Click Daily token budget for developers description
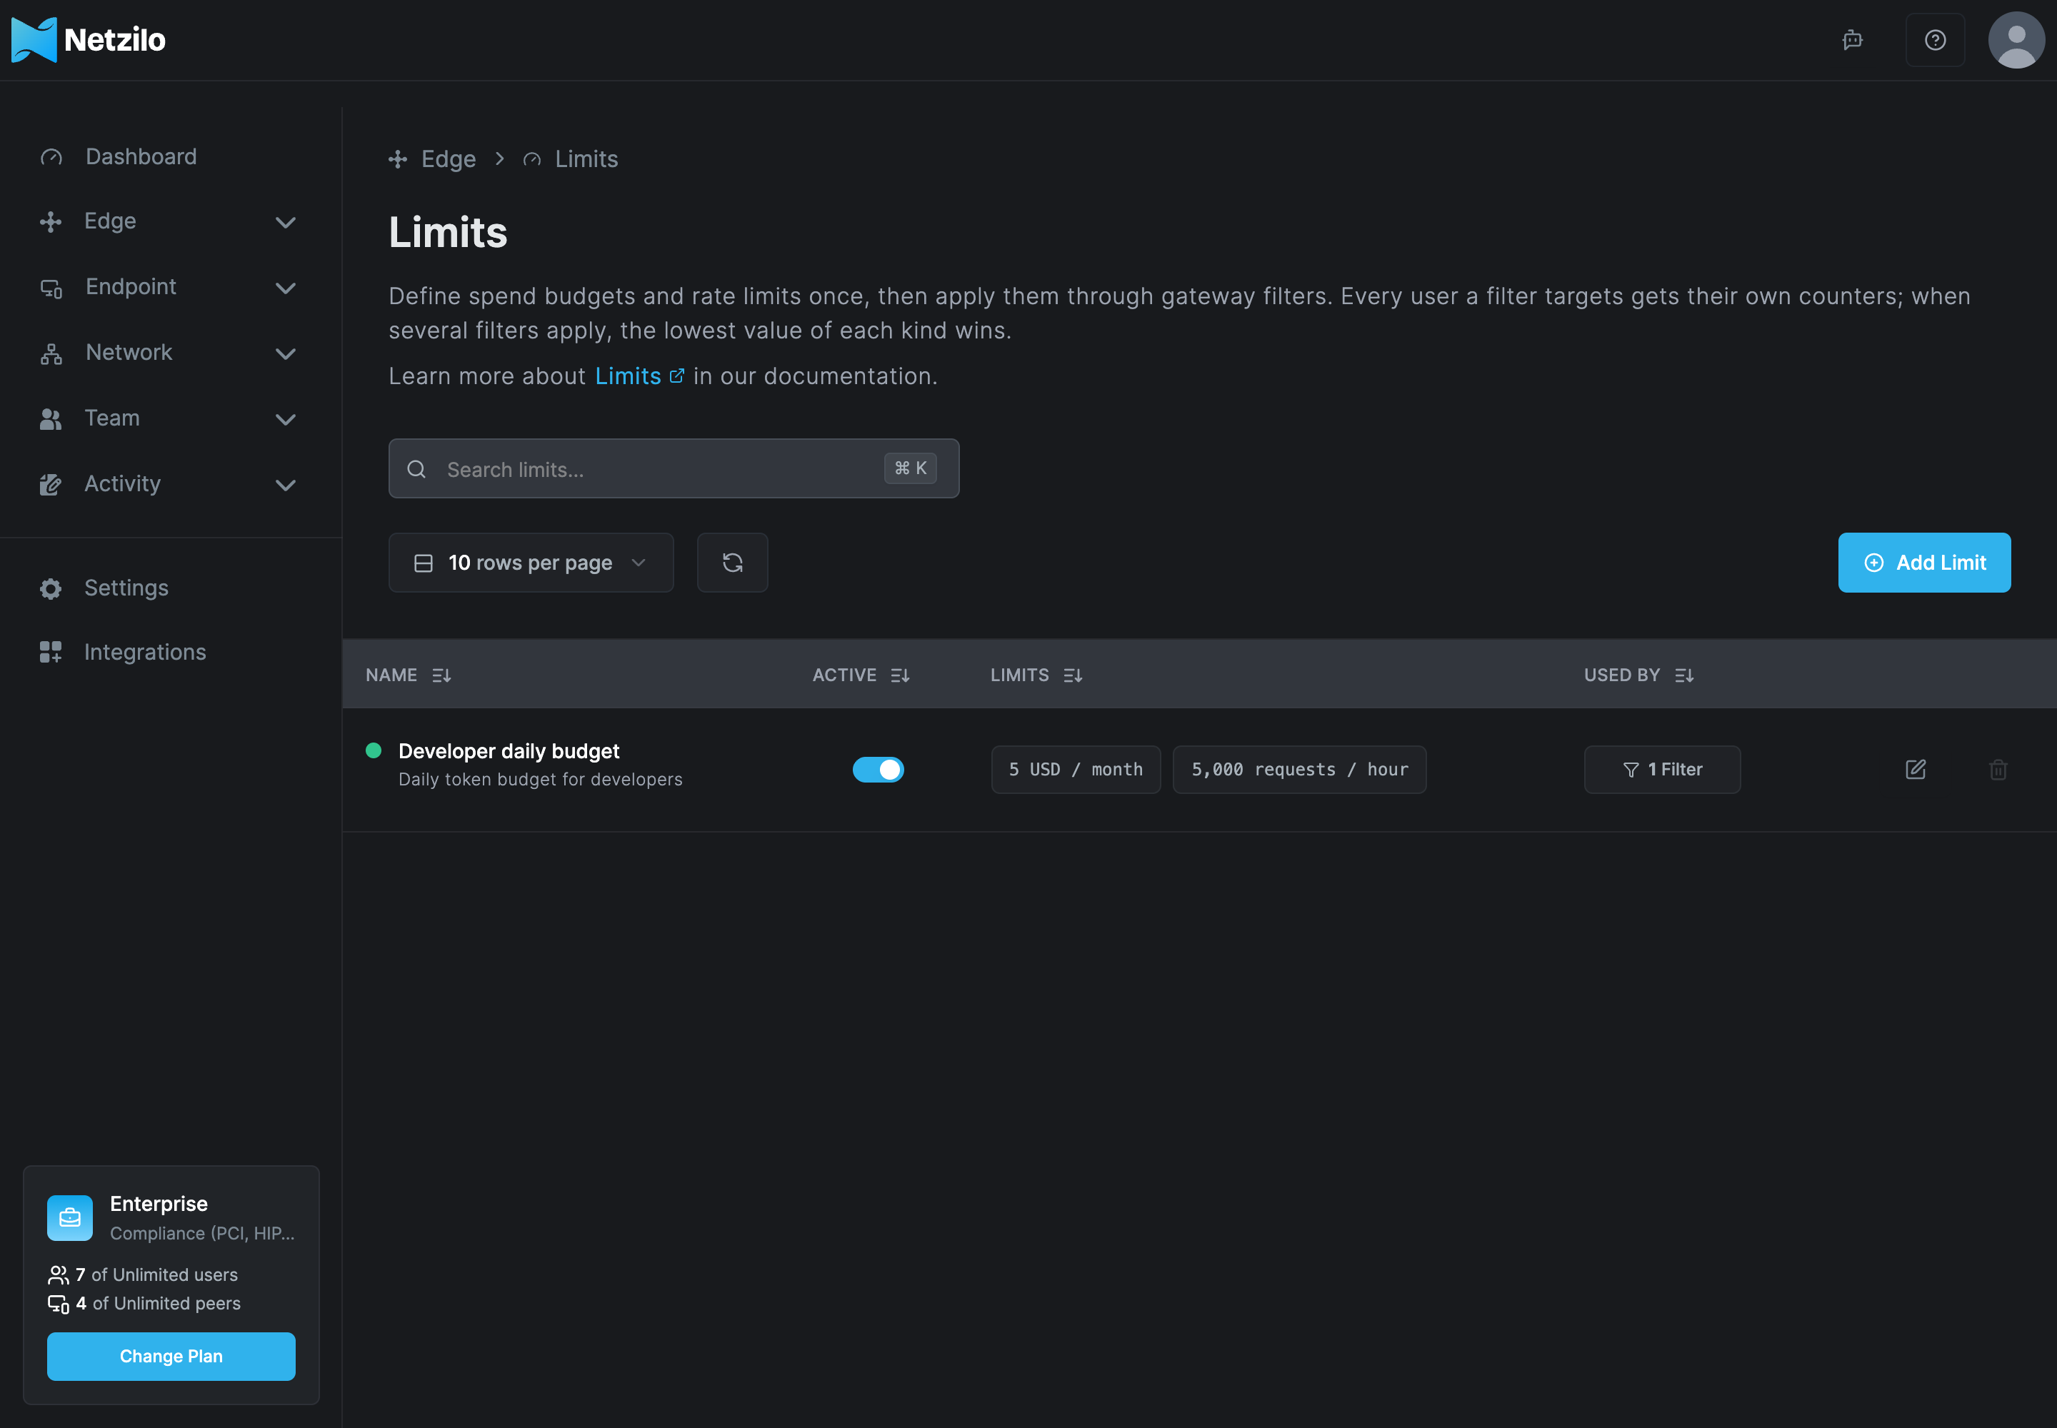Viewport: 2057px width, 1428px height. click(x=541, y=779)
